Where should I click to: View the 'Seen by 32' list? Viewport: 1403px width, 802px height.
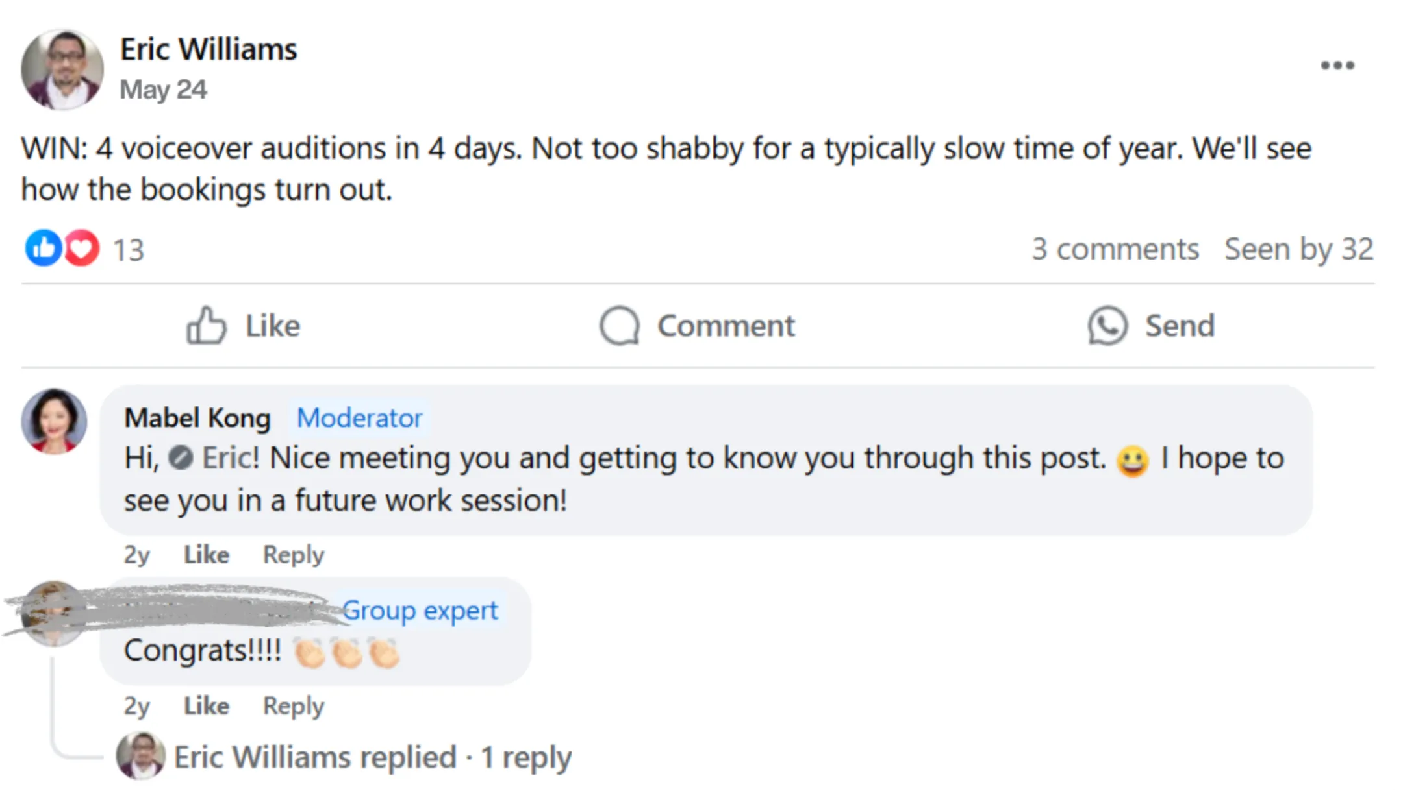click(1299, 249)
